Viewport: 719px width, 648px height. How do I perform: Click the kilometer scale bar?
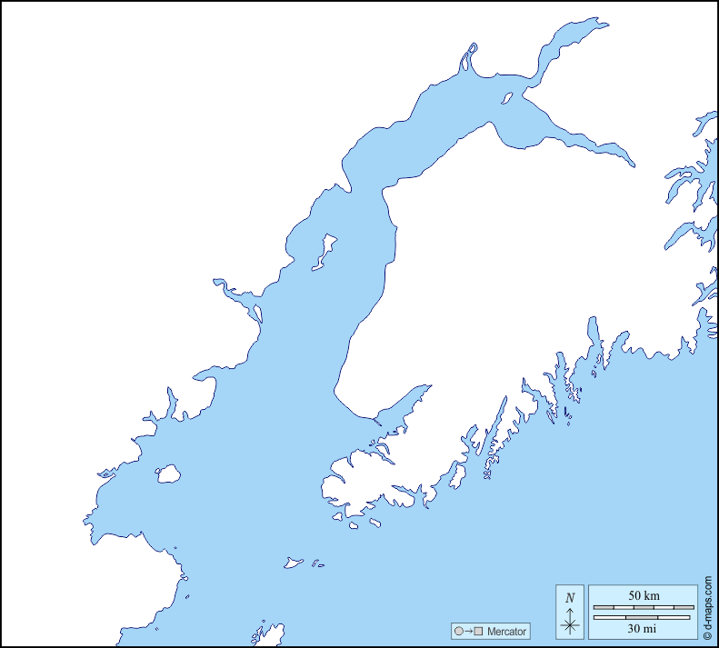[x=644, y=607]
